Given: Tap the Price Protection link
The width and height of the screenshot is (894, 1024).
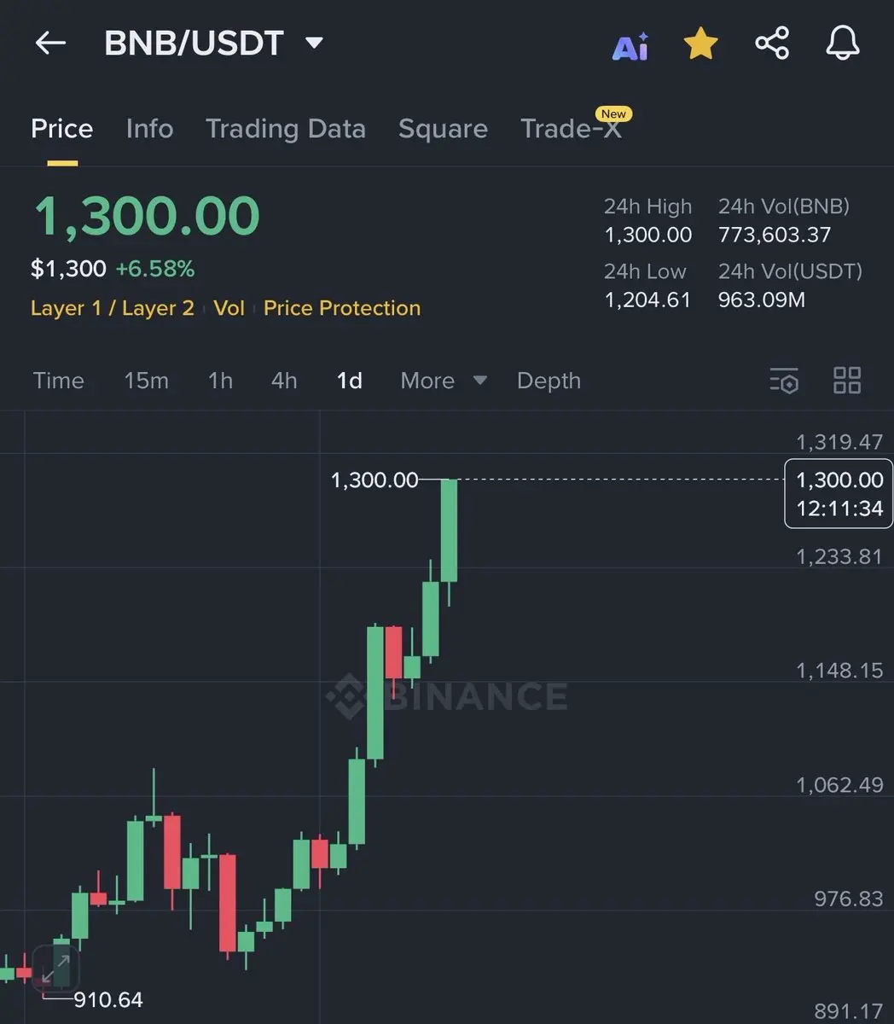Looking at the screenshot, I should coord(341,308).
